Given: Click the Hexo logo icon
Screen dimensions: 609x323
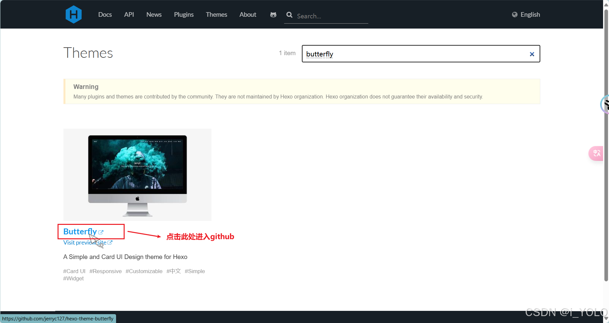Looking at the screenshot, I should tap(74, 14).
